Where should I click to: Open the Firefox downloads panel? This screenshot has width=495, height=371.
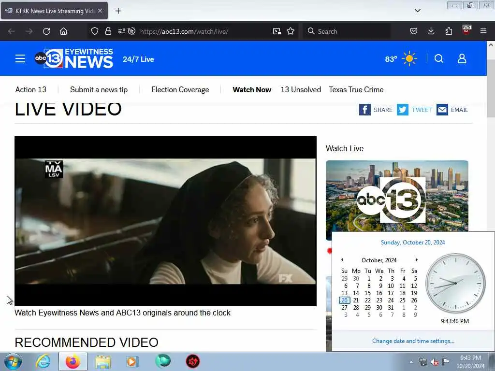[431, 31]
